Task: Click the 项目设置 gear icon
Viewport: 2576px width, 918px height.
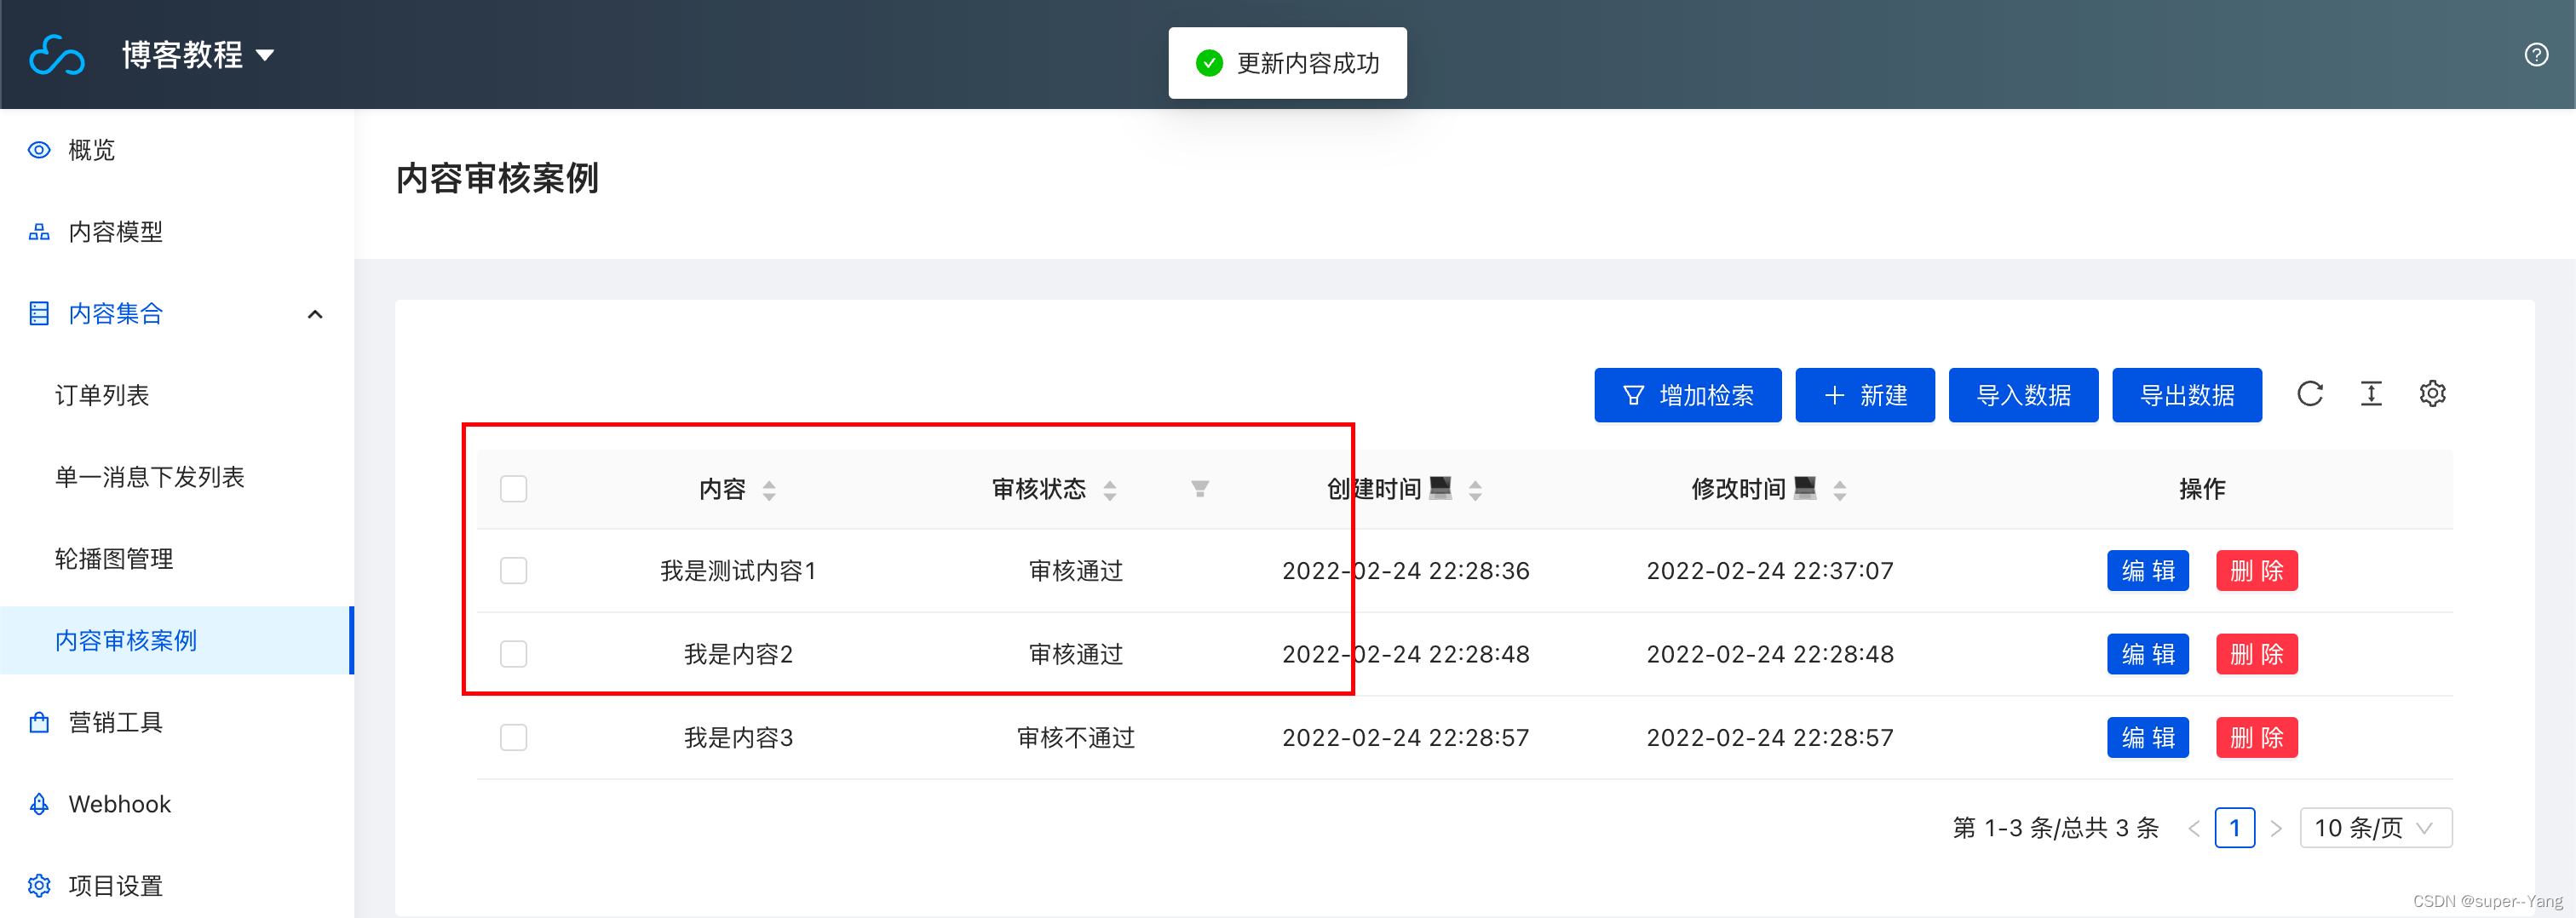Action: [39, 886]
